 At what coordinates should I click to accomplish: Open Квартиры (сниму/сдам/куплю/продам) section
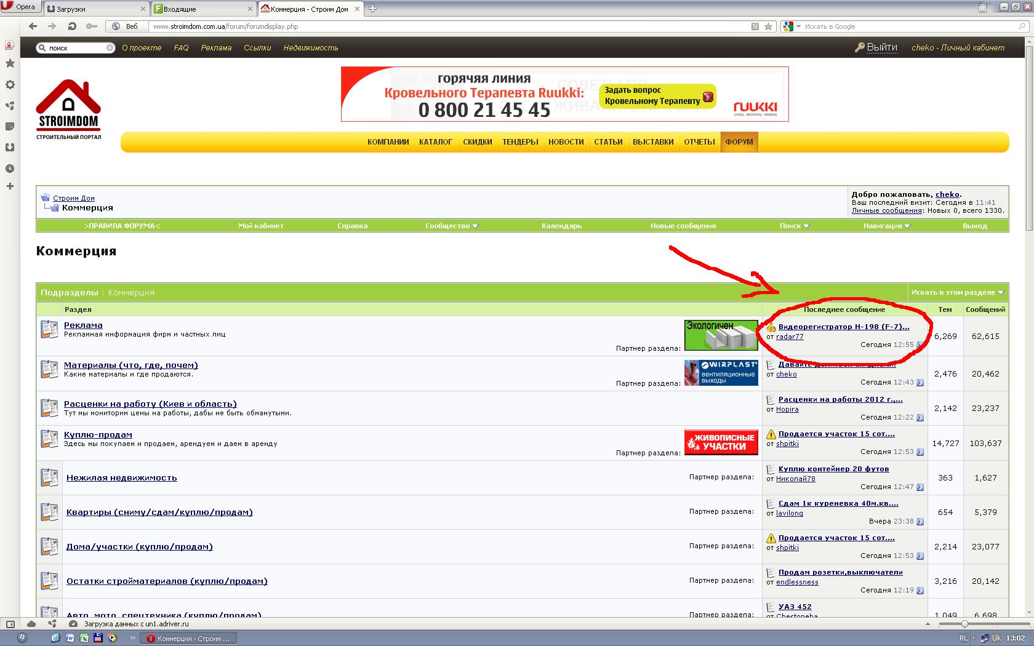(x=159, y=512)
